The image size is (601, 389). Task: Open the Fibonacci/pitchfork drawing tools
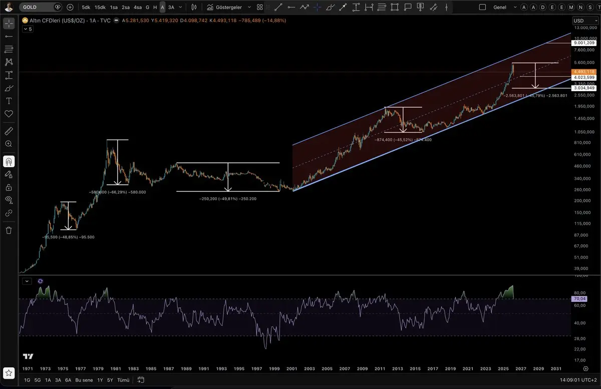9,62
